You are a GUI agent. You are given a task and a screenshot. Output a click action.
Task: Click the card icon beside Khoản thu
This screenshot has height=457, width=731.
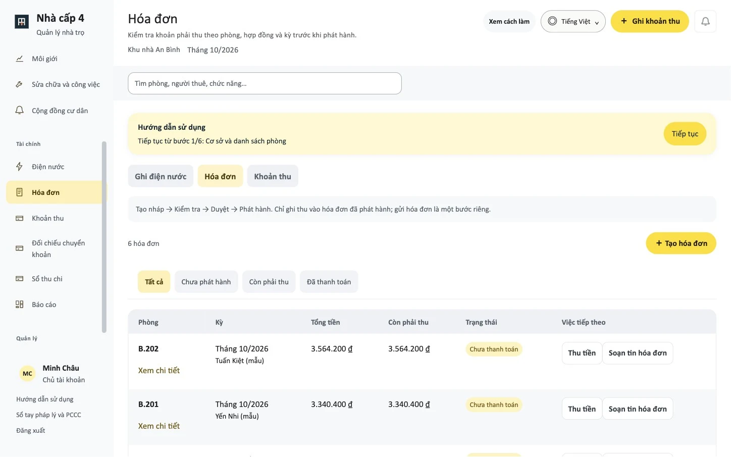pos(20,218)
